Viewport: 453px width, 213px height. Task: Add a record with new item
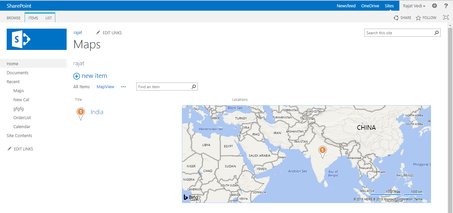point(90,76)
